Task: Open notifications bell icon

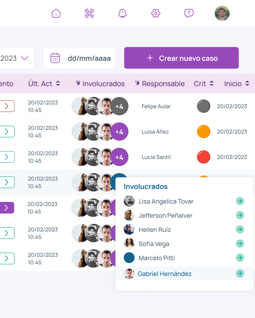Action: [123, 13]
